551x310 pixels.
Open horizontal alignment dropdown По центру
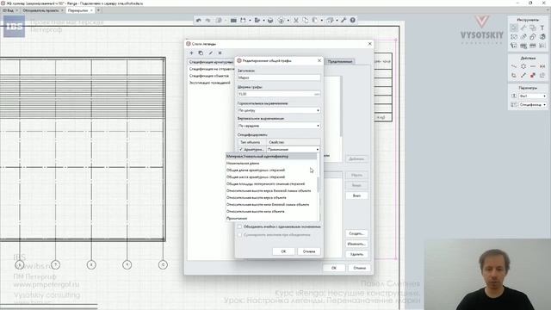(279, 110)
